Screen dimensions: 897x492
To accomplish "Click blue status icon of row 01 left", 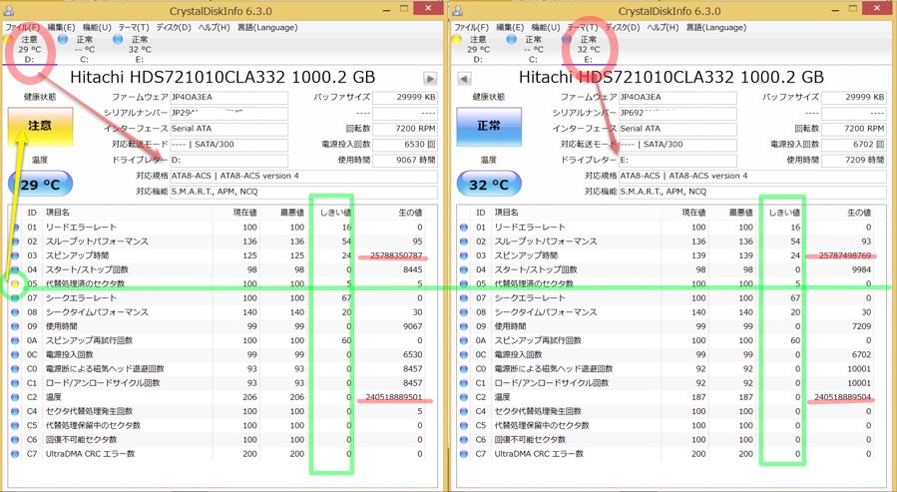I will [x=15, y=228].
